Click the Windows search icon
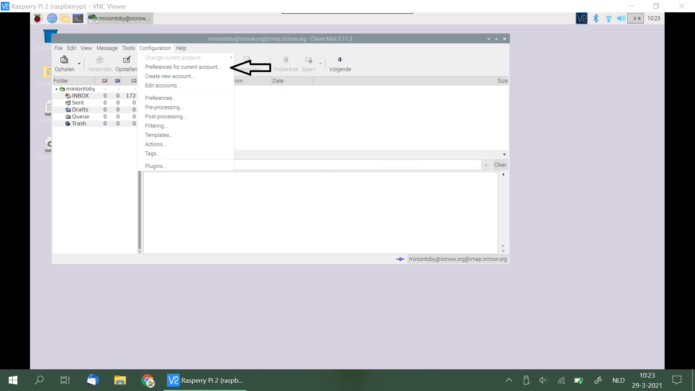The height and width of the screenshot is (391, 695). pos(39,380)
